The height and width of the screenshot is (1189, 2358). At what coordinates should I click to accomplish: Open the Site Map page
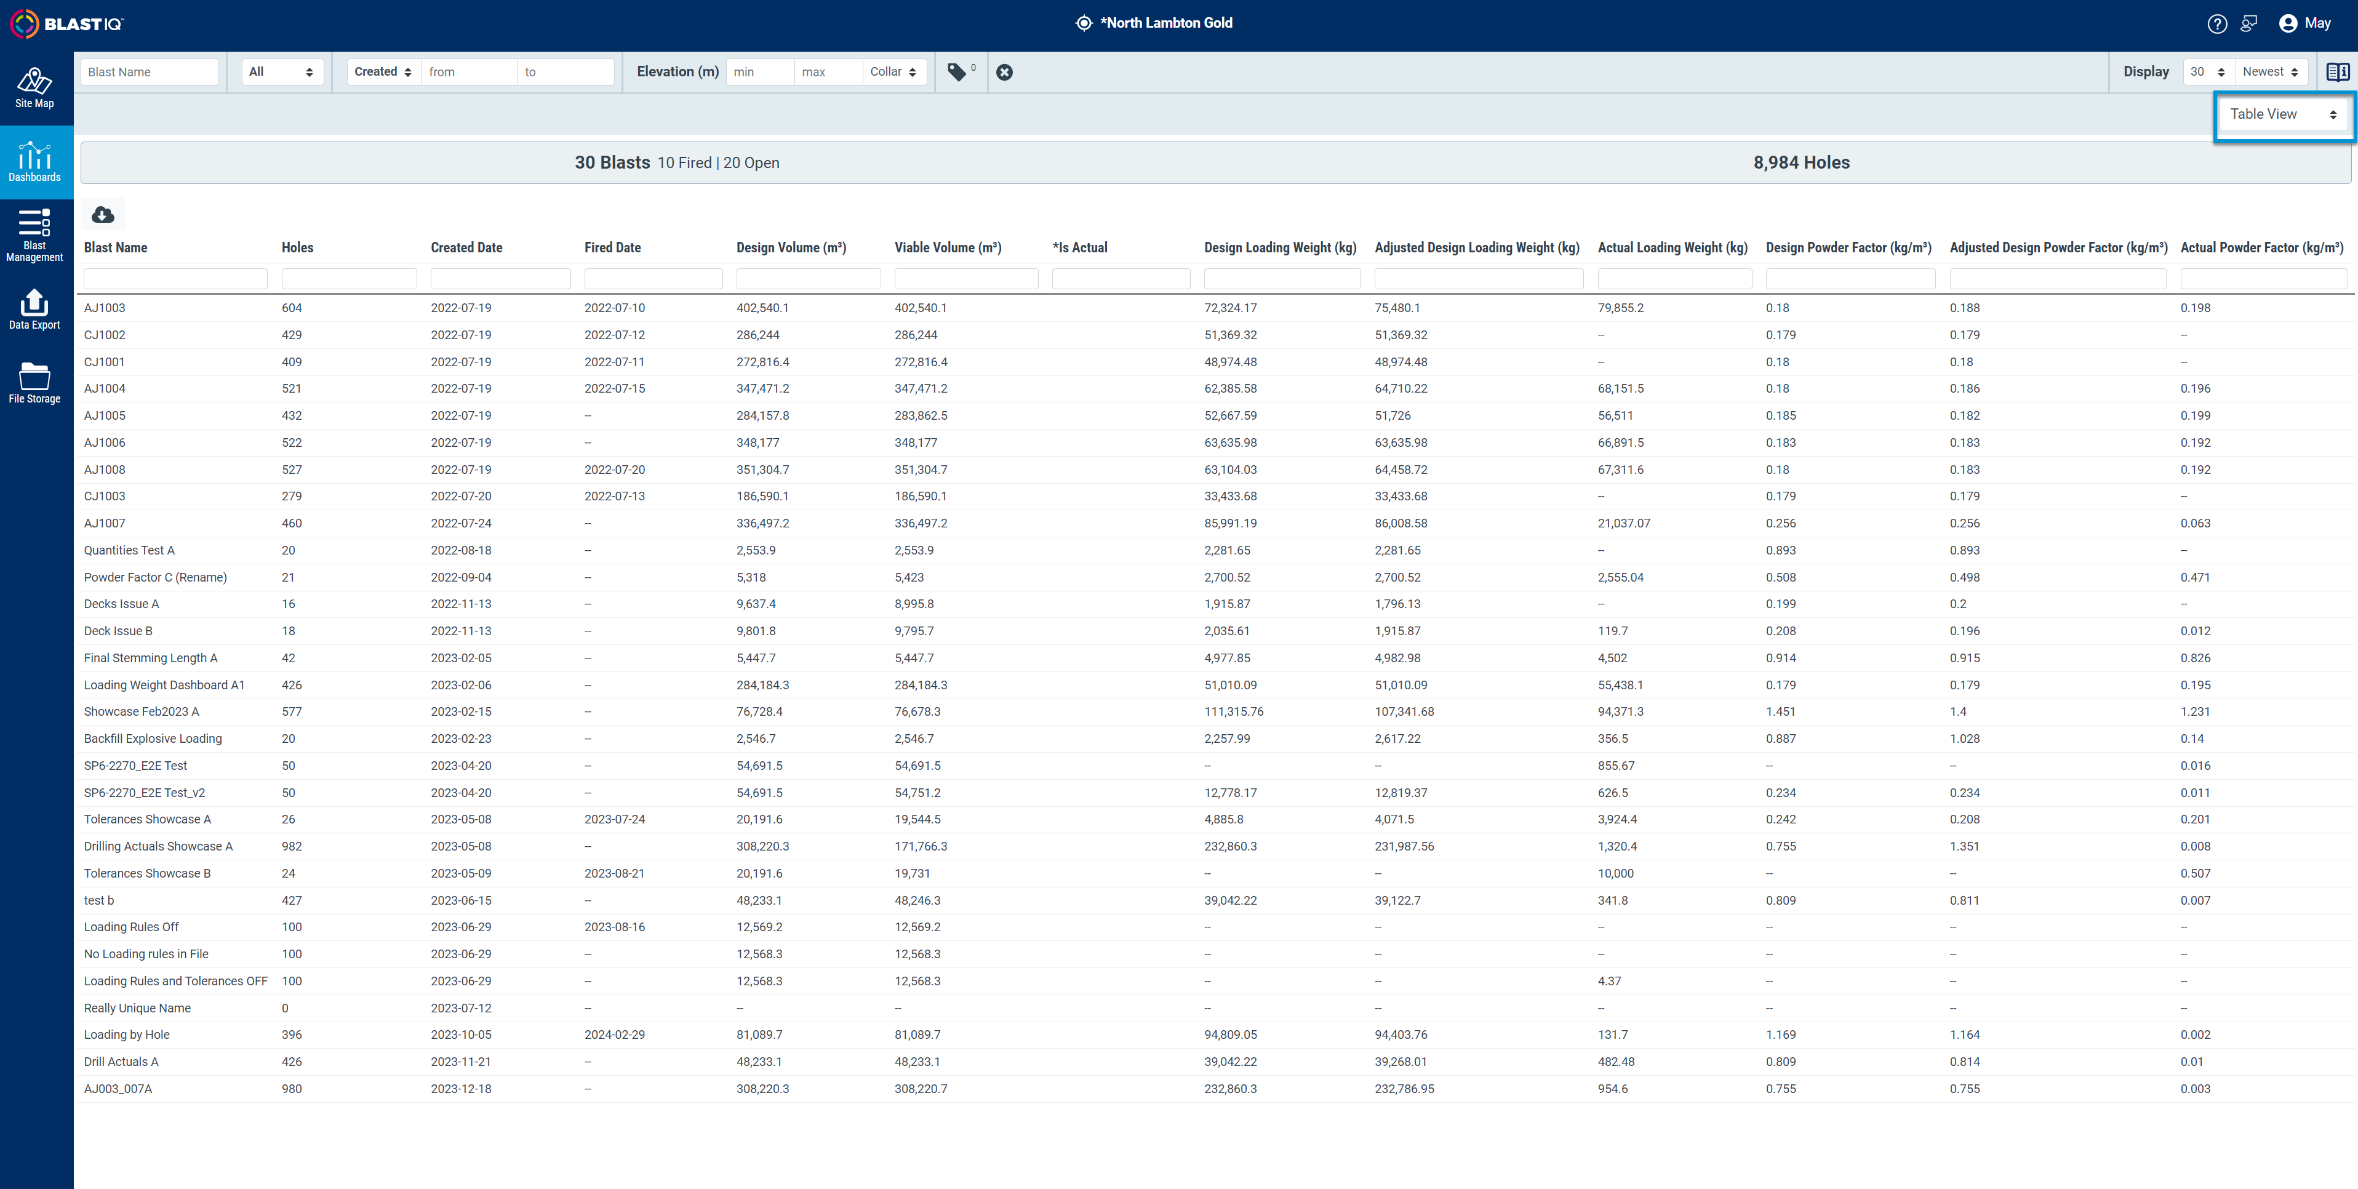point(35,88)
